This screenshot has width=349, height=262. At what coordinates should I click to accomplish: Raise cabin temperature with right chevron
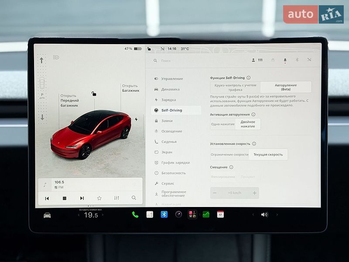pyautogui.click(x=103, y=215)
